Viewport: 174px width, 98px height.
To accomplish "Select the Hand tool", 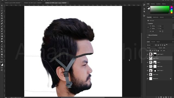I will [2, 54].
